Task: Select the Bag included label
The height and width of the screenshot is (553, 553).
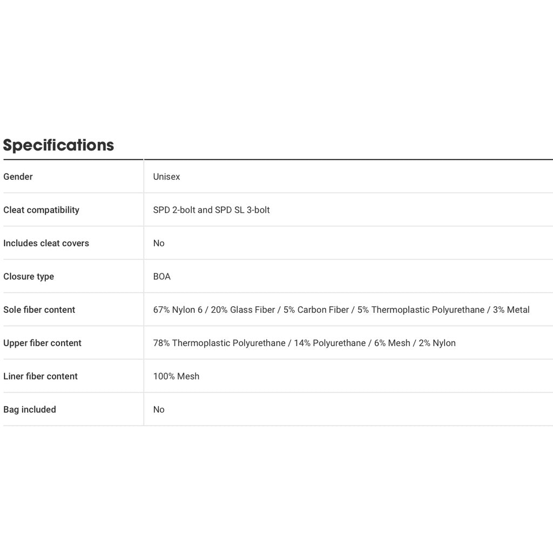Action: (30, 409)
